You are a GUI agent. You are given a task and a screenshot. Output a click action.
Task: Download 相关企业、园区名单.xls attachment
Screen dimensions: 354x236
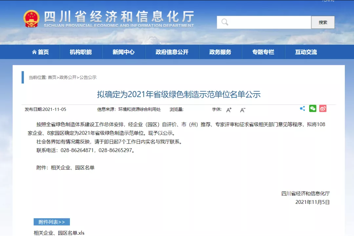point(59,233)
